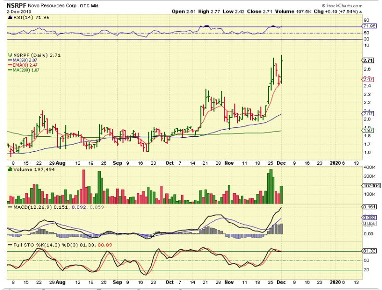This screenshot has height=290, width=382.
Task: Click the Dec 2 price bar at chart's right edge
Action: tap(282, 69)
